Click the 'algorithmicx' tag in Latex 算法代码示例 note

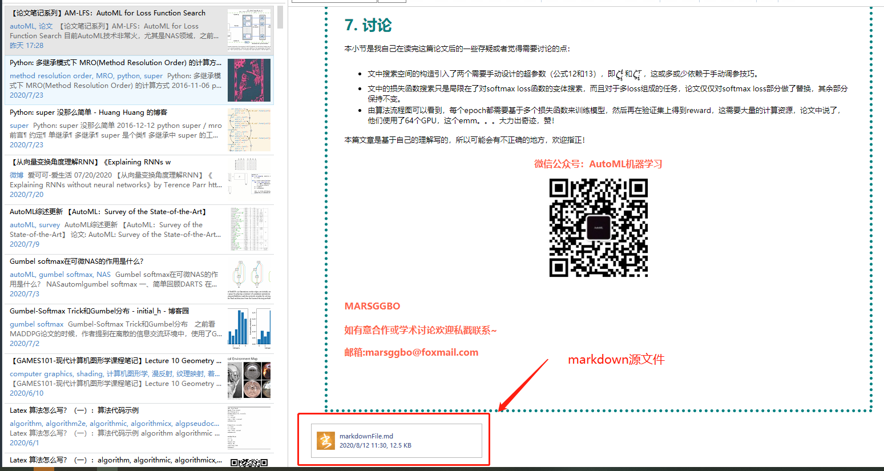coord(151,424)
